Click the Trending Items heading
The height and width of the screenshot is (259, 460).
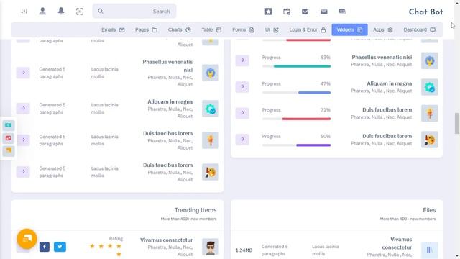195,210
